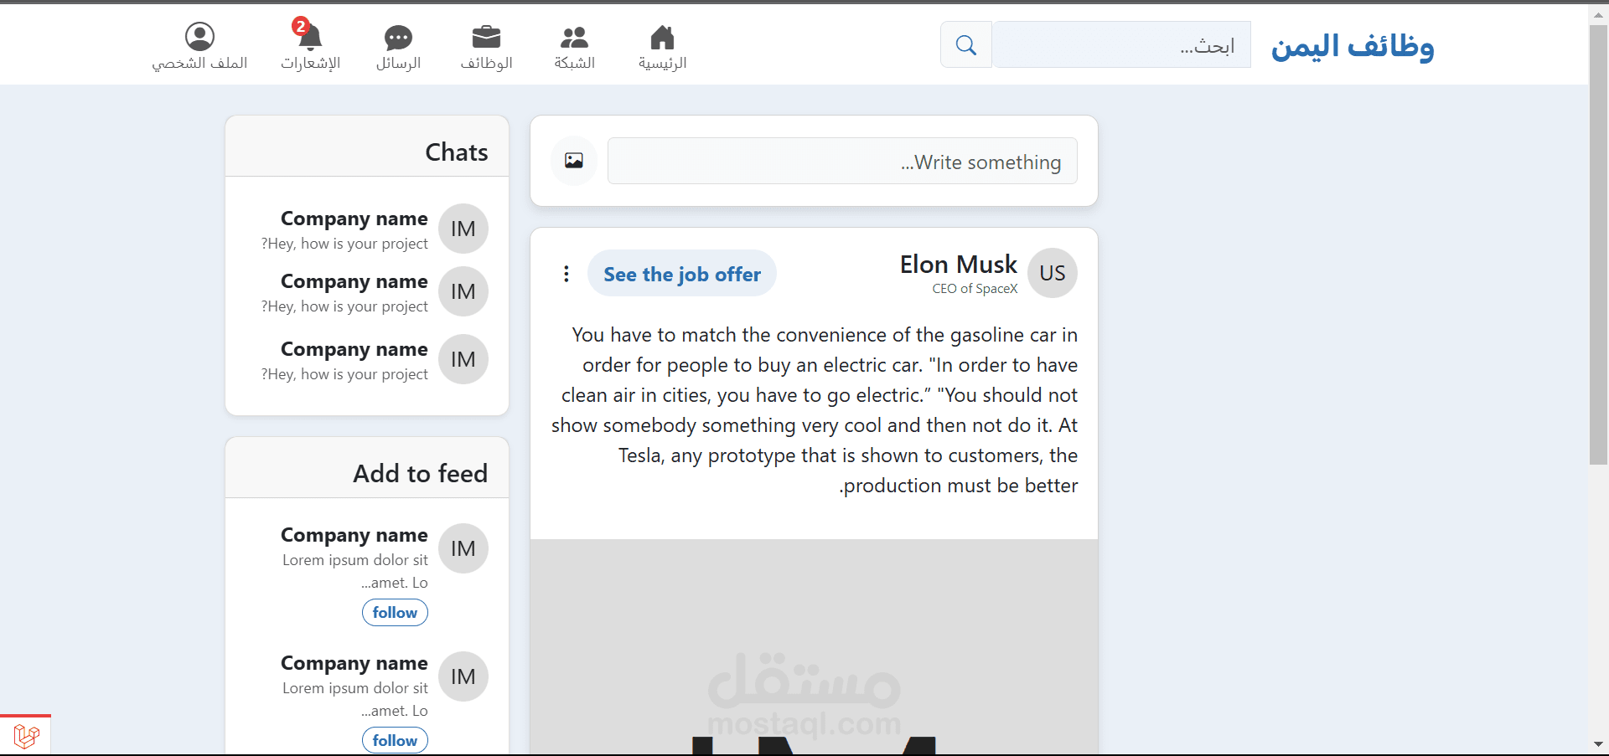Go to the الوظائف jobs page
The width and height of the screenshot is (1609, 756).
pos(486,47)
